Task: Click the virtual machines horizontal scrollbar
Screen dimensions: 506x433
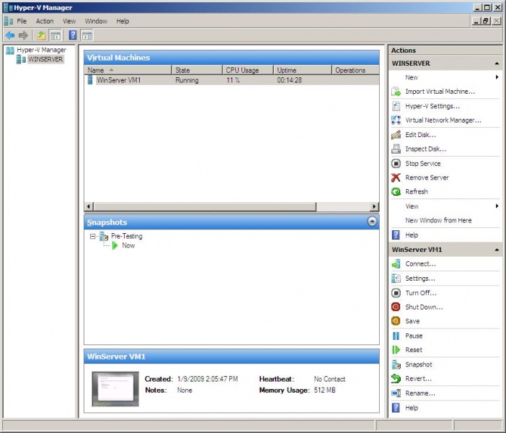Action: click(x=231, y=206)
